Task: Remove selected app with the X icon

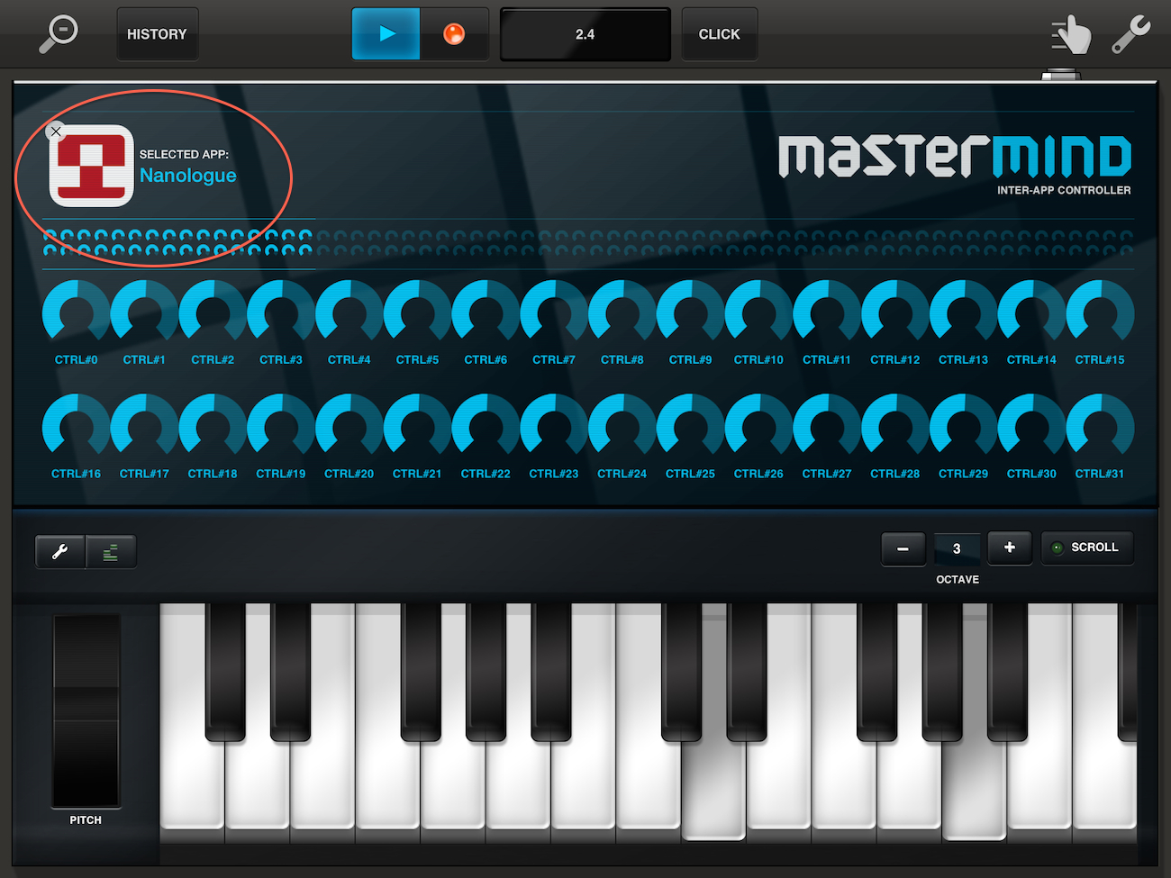Action: 56,131
